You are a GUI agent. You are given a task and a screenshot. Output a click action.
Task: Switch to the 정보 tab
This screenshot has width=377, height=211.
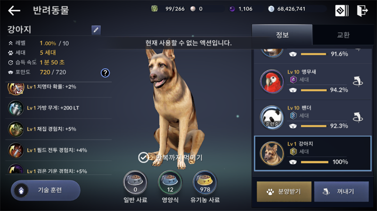[282, 35]
